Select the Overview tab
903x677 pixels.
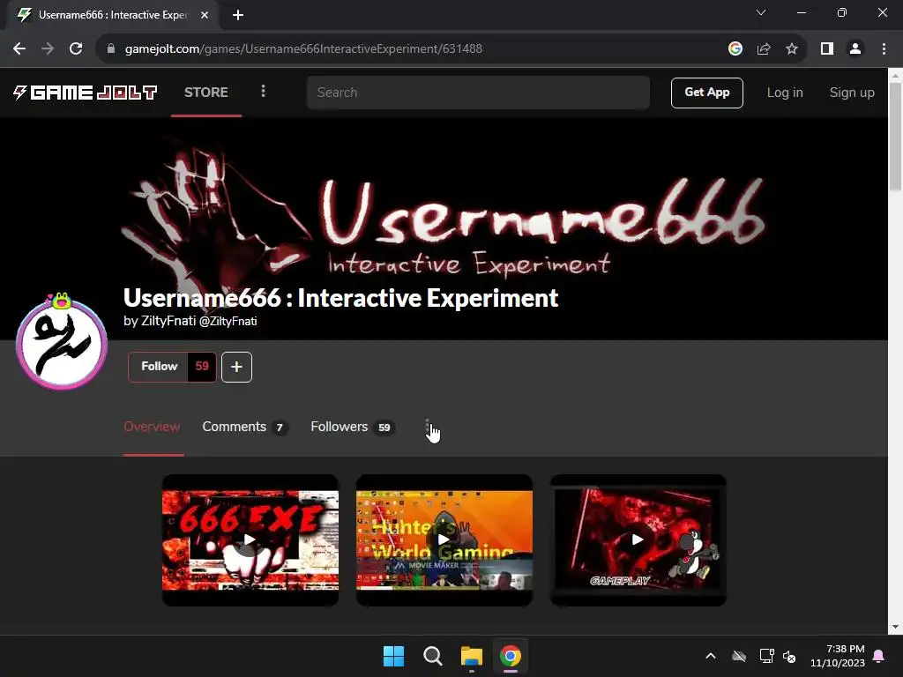[152, 427]
